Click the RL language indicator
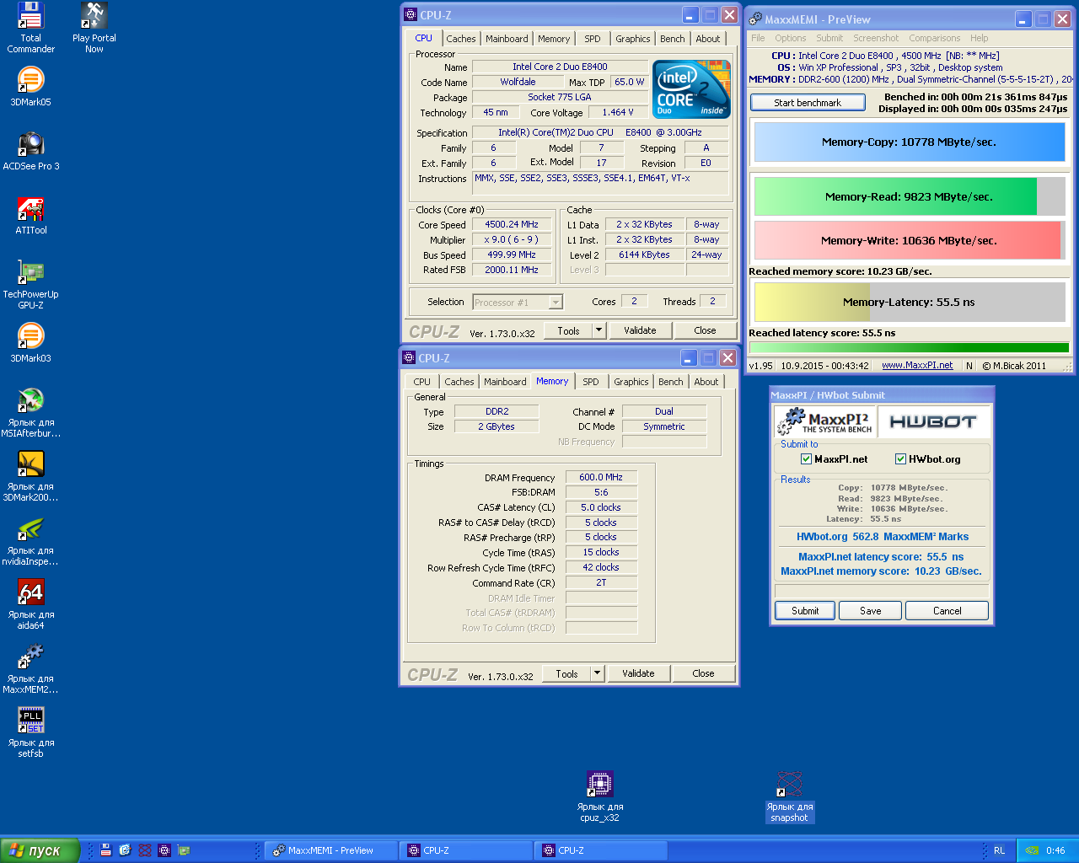This screenshot has width=1079, height=863. tap(999, 850)
